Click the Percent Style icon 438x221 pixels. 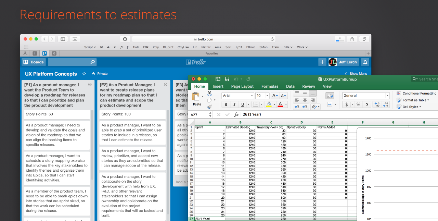(x=358, y=105)
